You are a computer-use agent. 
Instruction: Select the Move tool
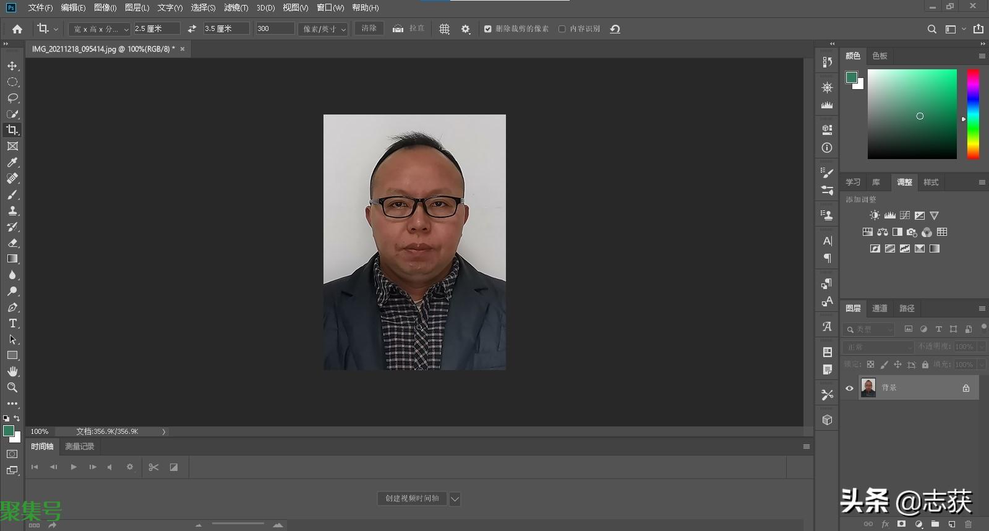point(12,66)
